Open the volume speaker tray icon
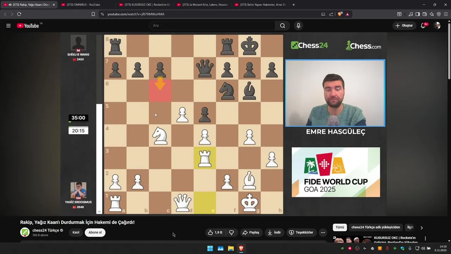The height and width of the screenshot is (254, 451). (423, 248)
